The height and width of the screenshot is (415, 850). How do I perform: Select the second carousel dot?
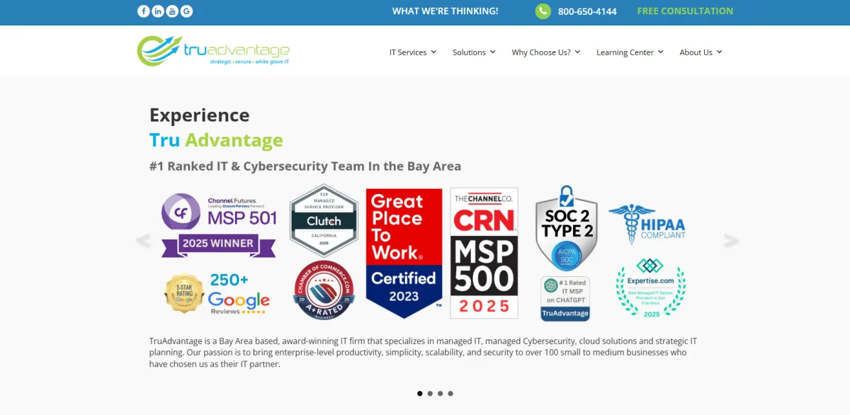(x=430, y=393)
